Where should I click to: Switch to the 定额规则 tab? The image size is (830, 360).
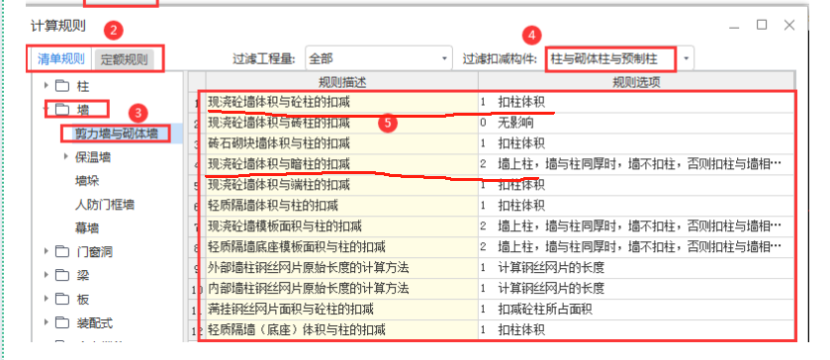(124, 59)
